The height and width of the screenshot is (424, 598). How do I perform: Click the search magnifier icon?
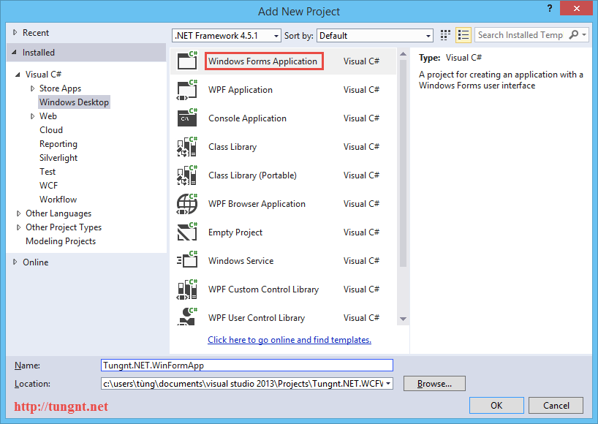[574, 34]
